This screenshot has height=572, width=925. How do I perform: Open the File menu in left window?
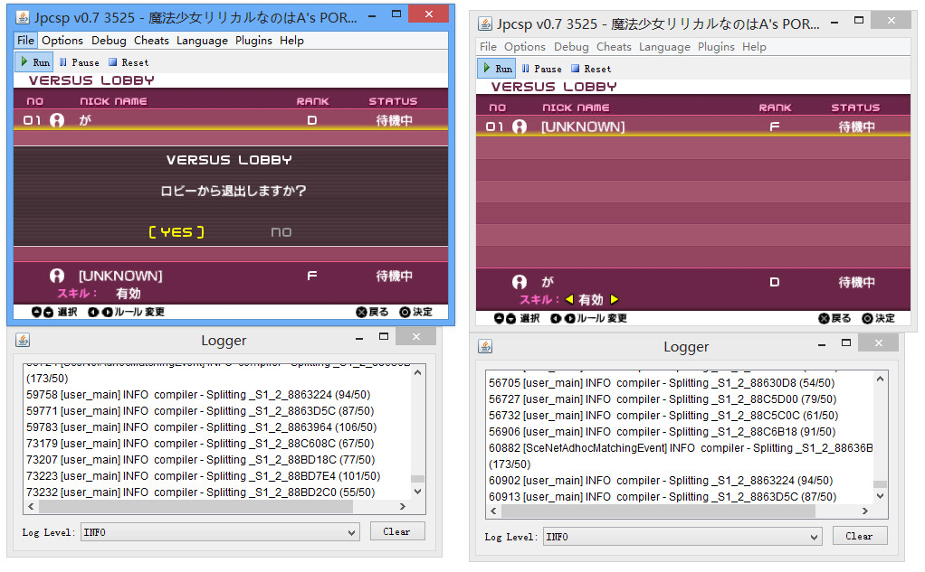(25, 41)
